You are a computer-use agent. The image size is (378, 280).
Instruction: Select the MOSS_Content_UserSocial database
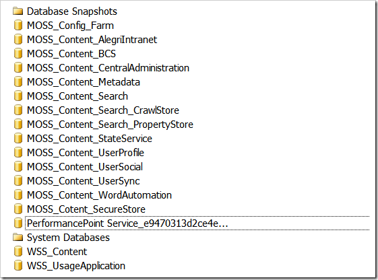coord(85,167)
